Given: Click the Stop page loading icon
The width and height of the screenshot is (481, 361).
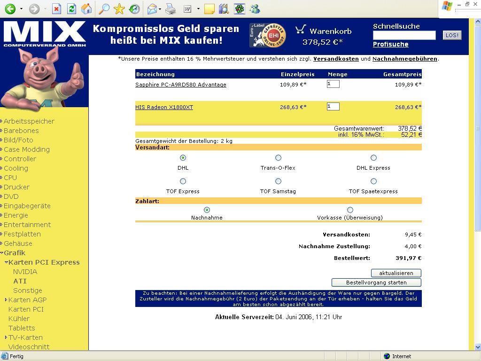Looking at the screenshot, I should pyautogui.click(x=56, y=9).
